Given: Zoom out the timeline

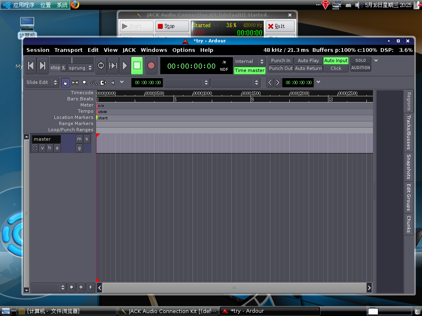Looking at the screenshot, I should tap(72, 288).
